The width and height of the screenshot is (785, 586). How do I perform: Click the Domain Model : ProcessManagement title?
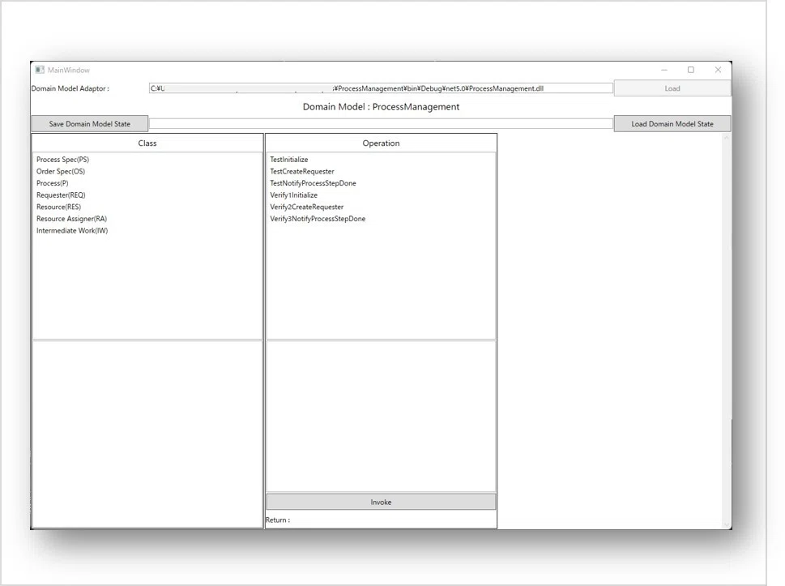coord(381,107)
